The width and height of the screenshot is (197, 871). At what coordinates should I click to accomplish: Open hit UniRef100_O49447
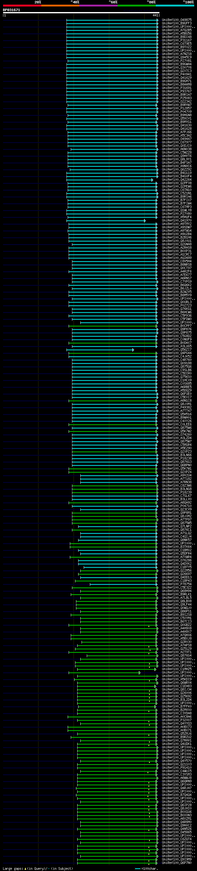(177, 139)
